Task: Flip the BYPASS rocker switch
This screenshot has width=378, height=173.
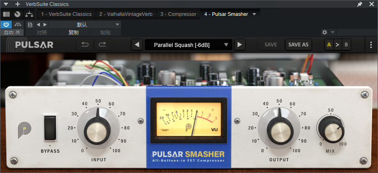Action: tap(50, 127)
